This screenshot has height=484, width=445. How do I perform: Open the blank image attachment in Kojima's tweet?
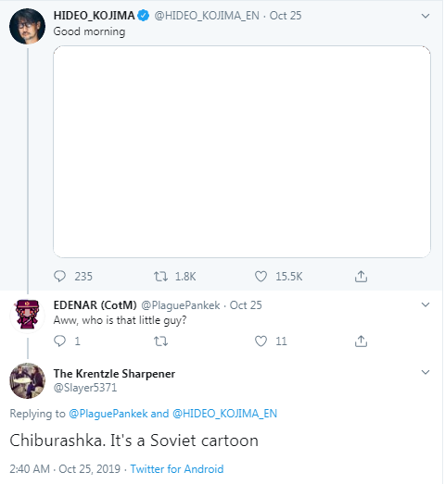(x=242, y=152)
